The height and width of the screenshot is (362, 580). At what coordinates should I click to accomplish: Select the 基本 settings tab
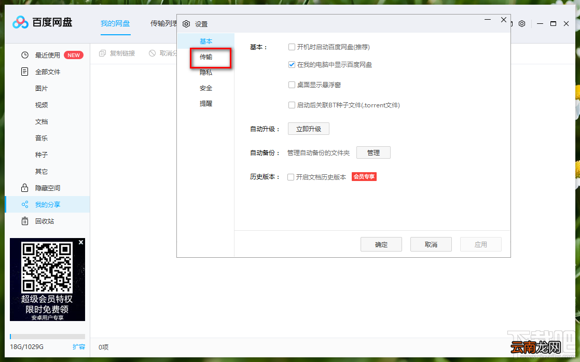point(206,41)
